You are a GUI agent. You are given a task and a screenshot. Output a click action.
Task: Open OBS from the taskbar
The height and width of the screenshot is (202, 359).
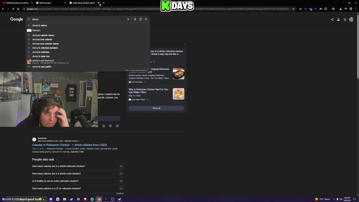(113, 199)
